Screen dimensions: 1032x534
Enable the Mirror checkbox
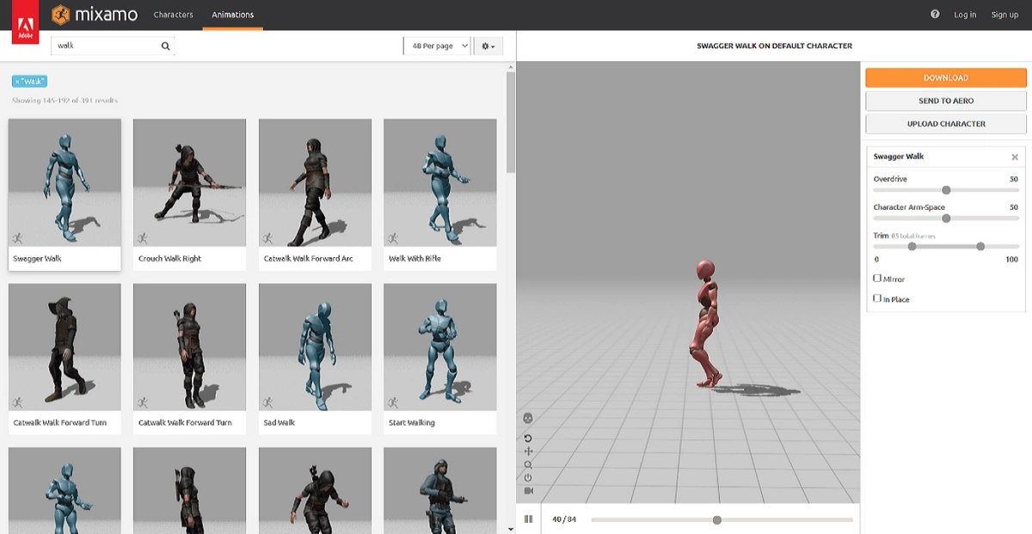click(877, 279)
